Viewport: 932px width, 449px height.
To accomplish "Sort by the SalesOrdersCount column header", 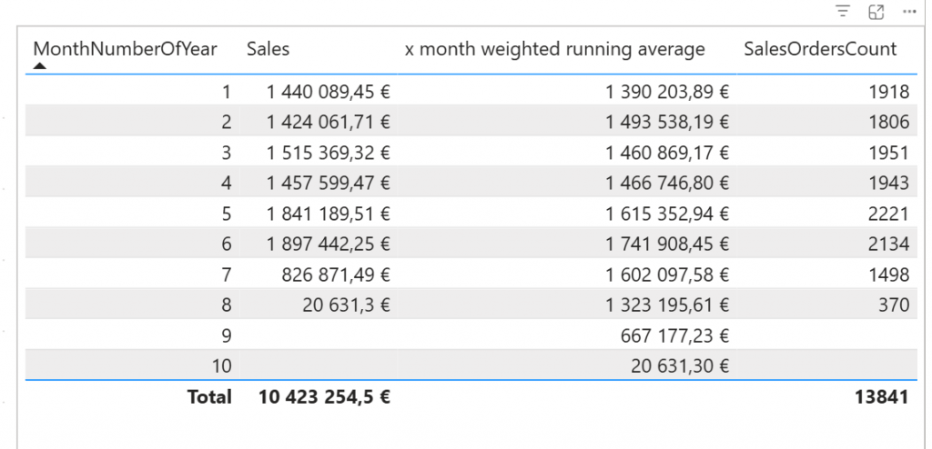I will pos(819,49).
